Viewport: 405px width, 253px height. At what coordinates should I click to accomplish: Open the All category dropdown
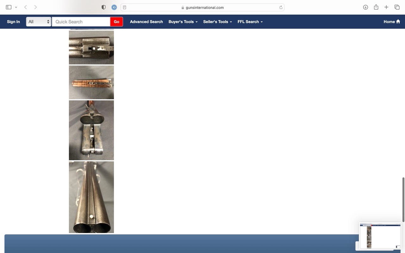(x=39, y=22)
